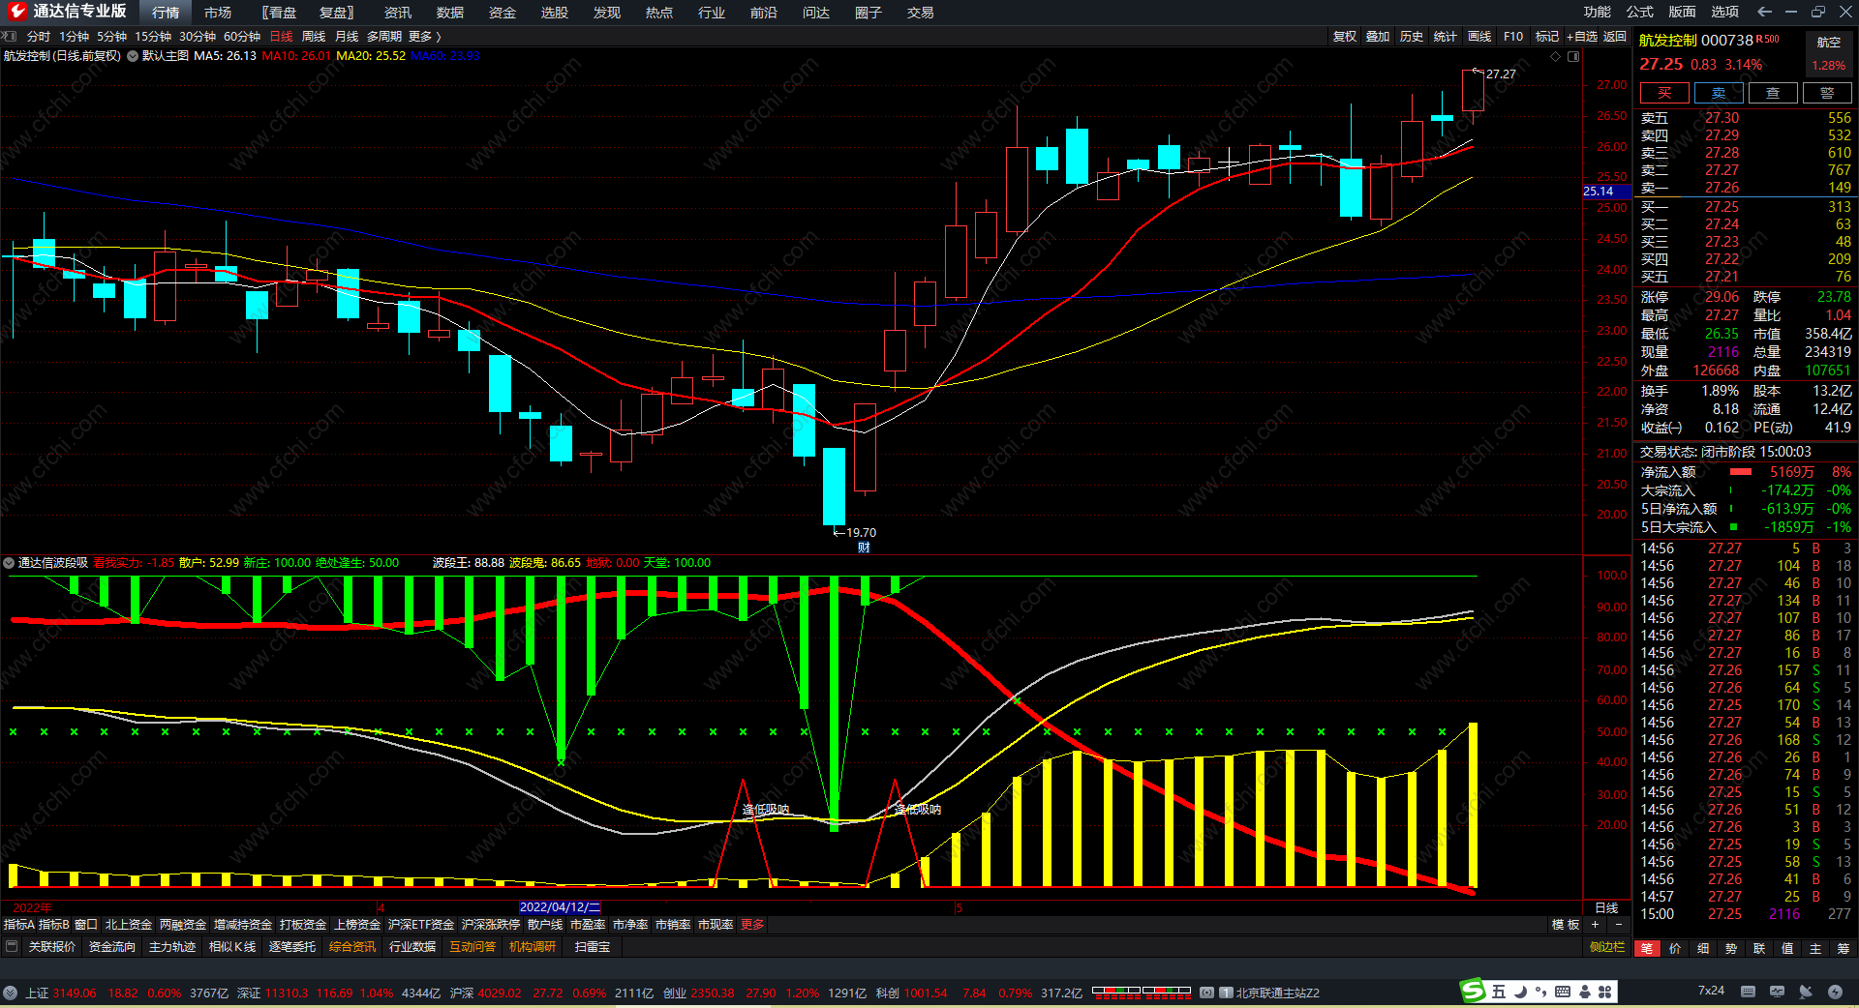The width and height of the screenshot is (1859, 1008).
Task: Toggle the 侧边栏 sidebar
Action: [x=1607, y=947]
